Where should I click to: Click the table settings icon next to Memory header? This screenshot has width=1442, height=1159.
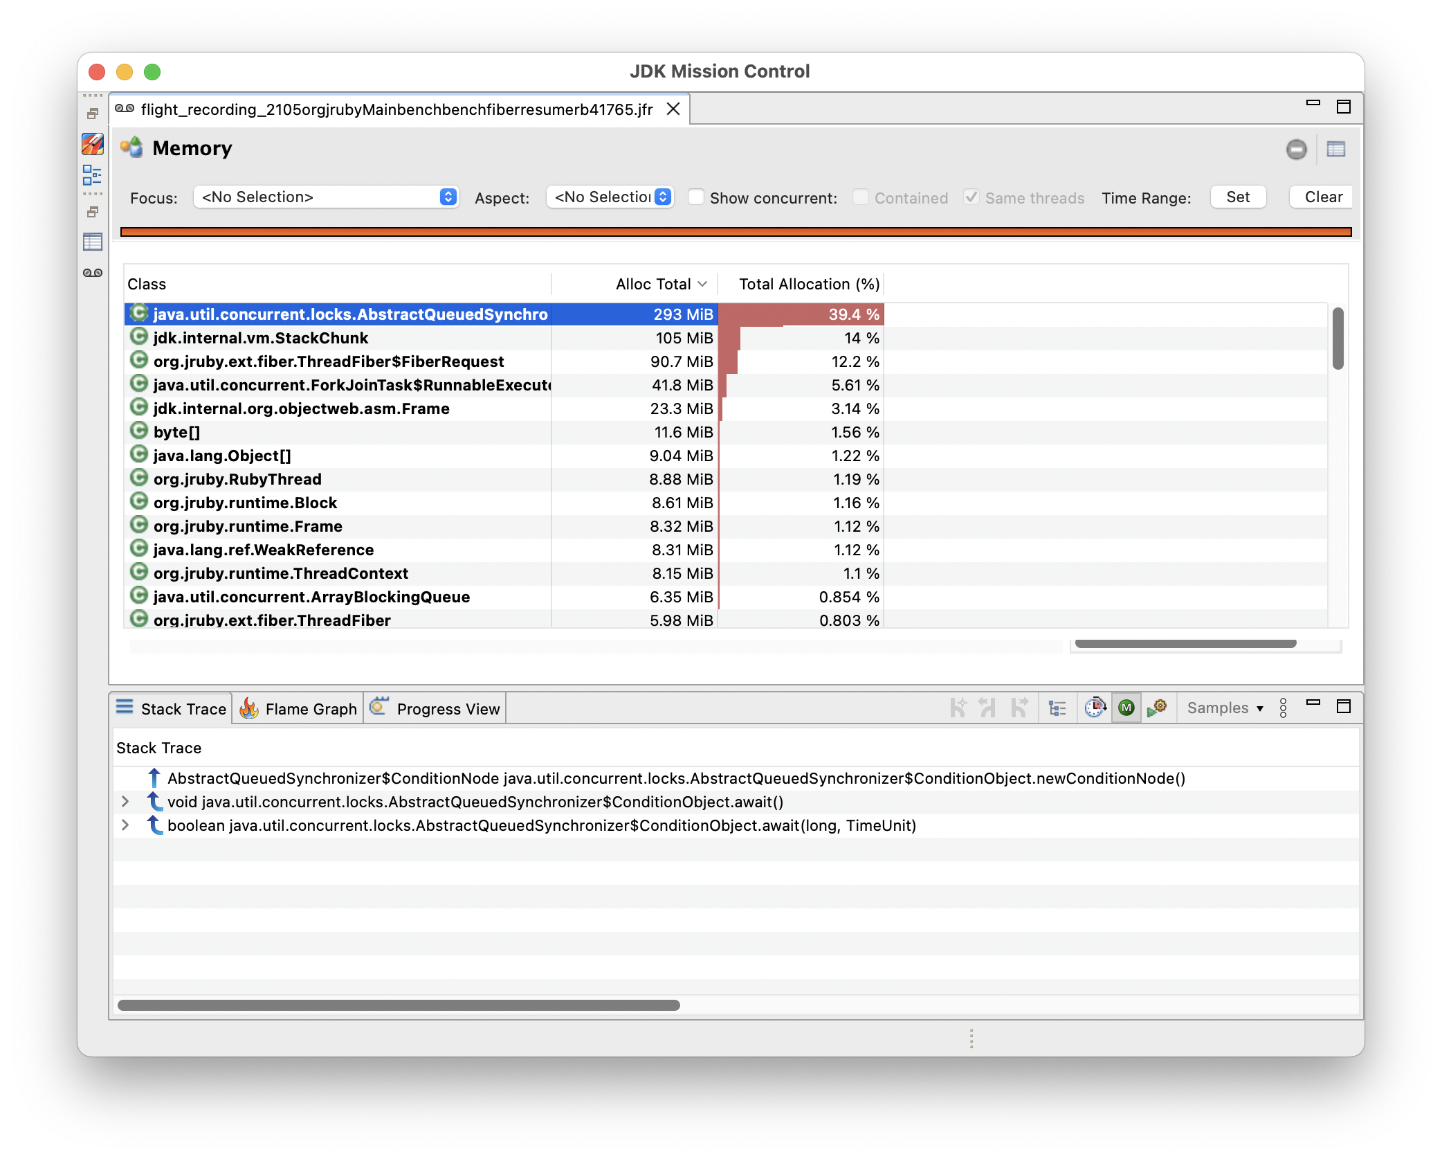point(1335,149)
